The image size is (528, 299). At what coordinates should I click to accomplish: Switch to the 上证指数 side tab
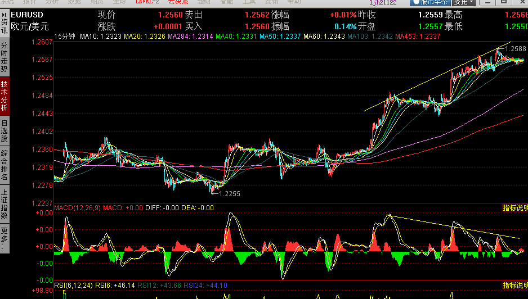5,203
